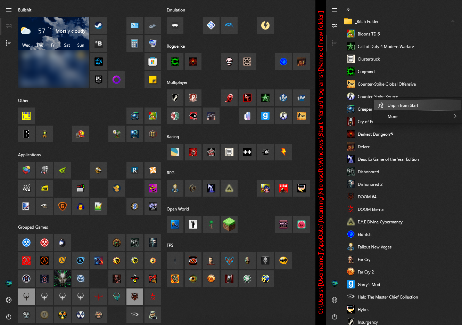Viewport: 462px width, 325px height.
Task: Open the orange Half-Life lambda tile
Action: click(44, 261)
